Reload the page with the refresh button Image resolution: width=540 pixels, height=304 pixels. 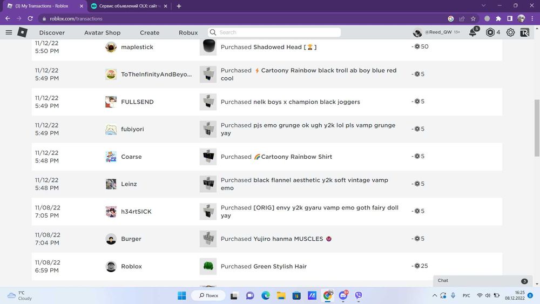coord(30,18)
